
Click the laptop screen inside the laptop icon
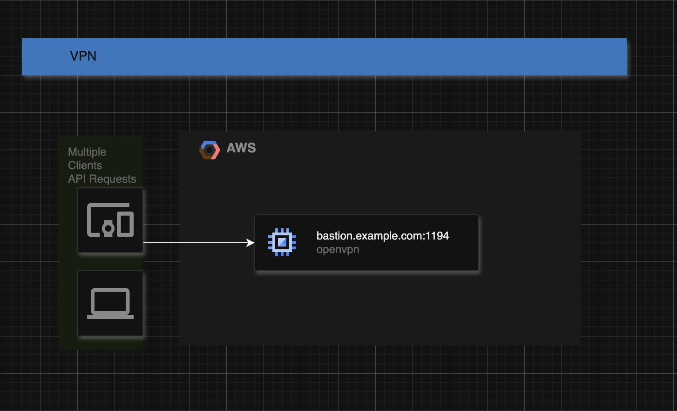(110, 301)
